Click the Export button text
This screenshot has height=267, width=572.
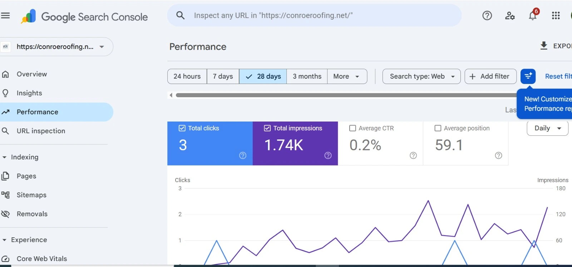(562, 46)
